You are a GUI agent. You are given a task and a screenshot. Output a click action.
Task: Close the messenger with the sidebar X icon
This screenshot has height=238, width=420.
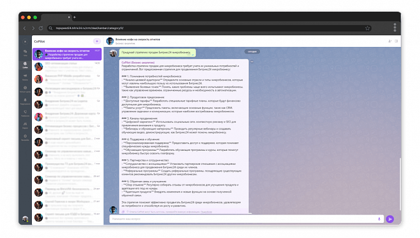click(x=25, y=41)
